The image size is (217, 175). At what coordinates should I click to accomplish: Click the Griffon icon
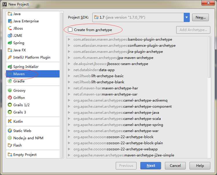[10, 98]
